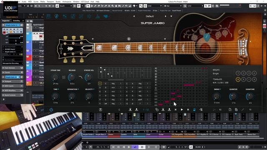Go to the previous preset arrow
This screenshot has height=150, width=267.
(x=134, y=16)
